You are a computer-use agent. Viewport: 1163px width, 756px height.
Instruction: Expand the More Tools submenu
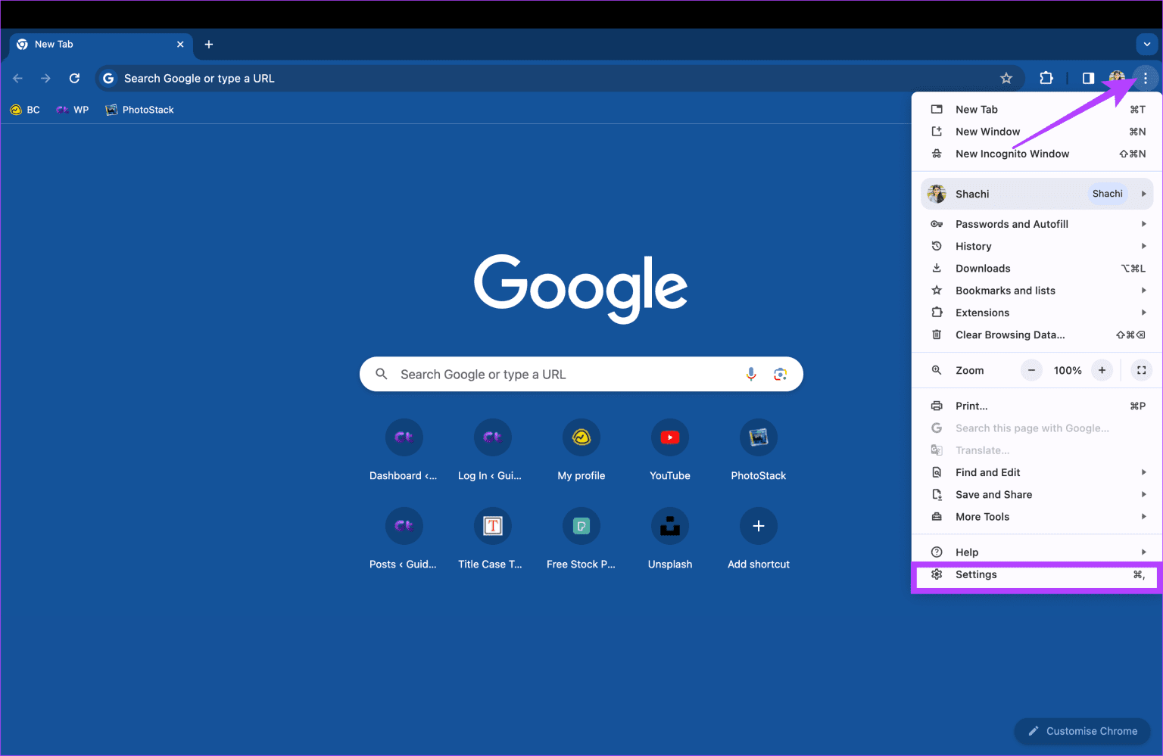coord(1037,517)
